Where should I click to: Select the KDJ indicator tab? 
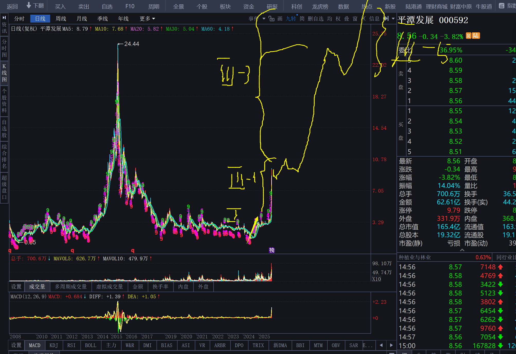click(54, 345)
